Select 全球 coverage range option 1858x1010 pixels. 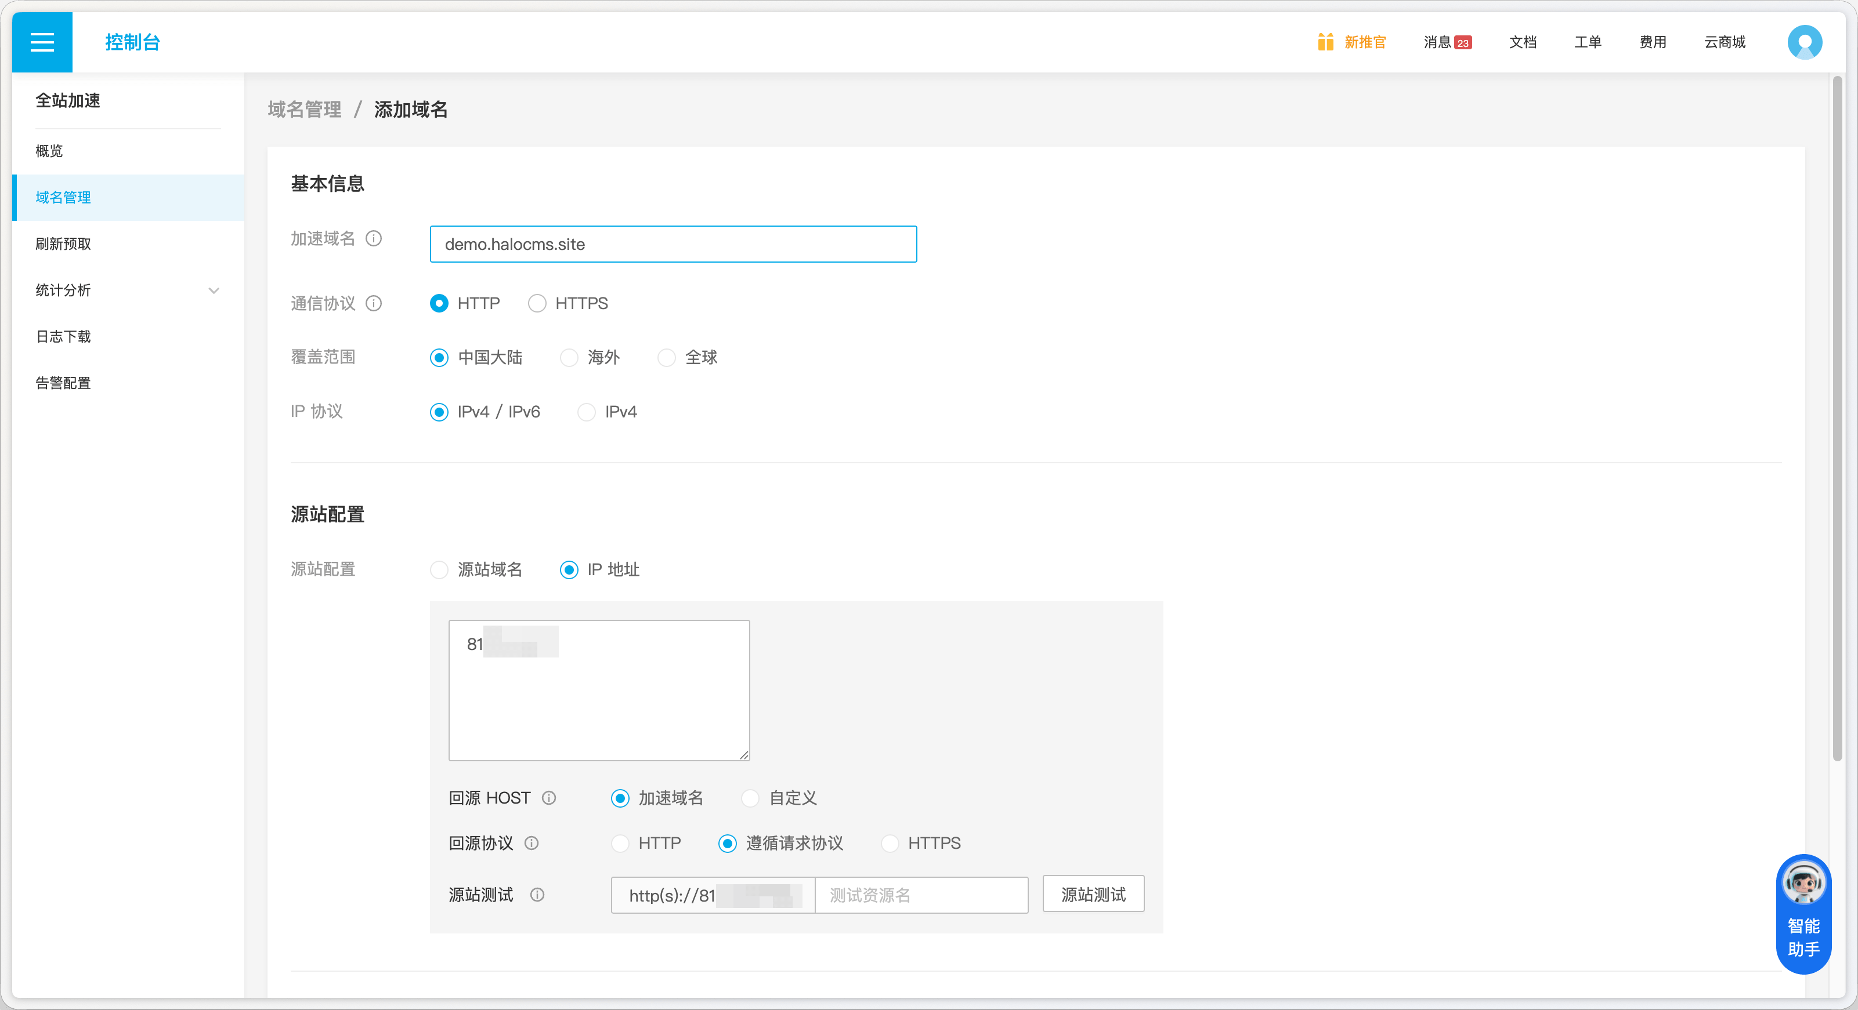667,358
